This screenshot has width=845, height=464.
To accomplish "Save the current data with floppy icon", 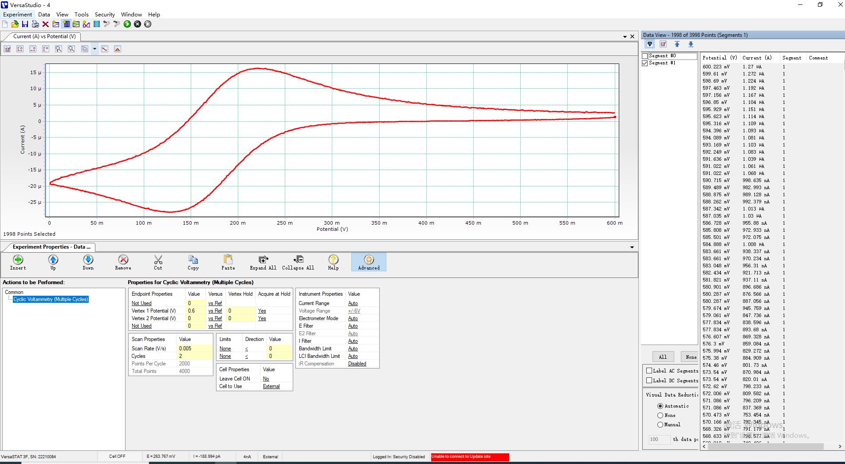I will pyautogui.click(x=25, y=24).
